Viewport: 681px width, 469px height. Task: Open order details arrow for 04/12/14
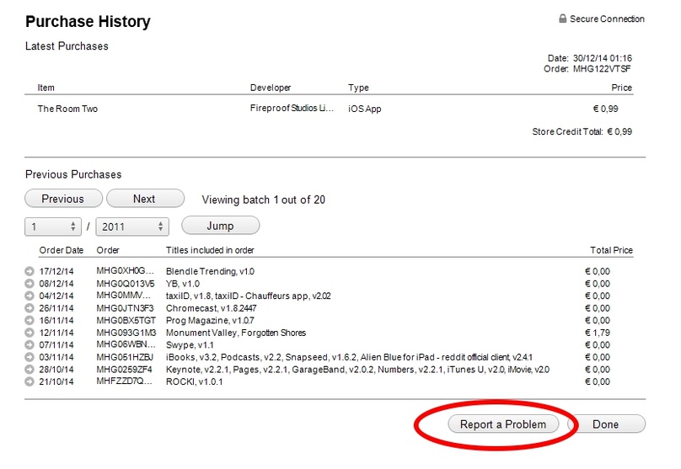pos(29,296)
